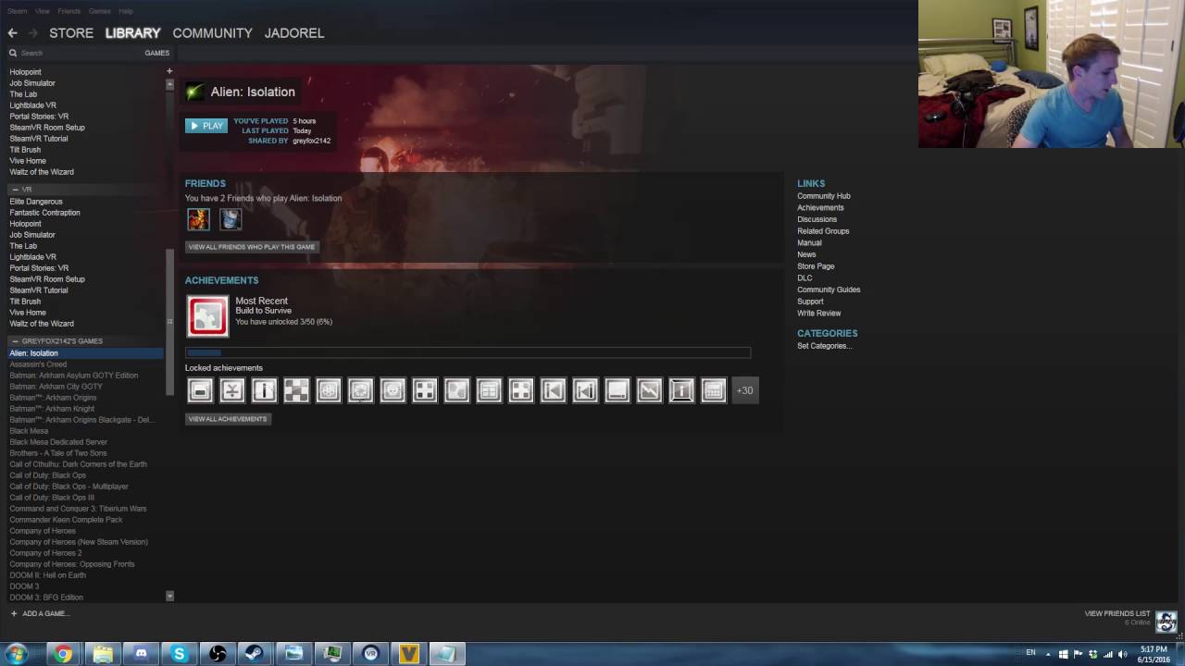Open OBS Studio from the taskbar
Viewport: 1185px width, 666px height.
[x=218, y=654]
